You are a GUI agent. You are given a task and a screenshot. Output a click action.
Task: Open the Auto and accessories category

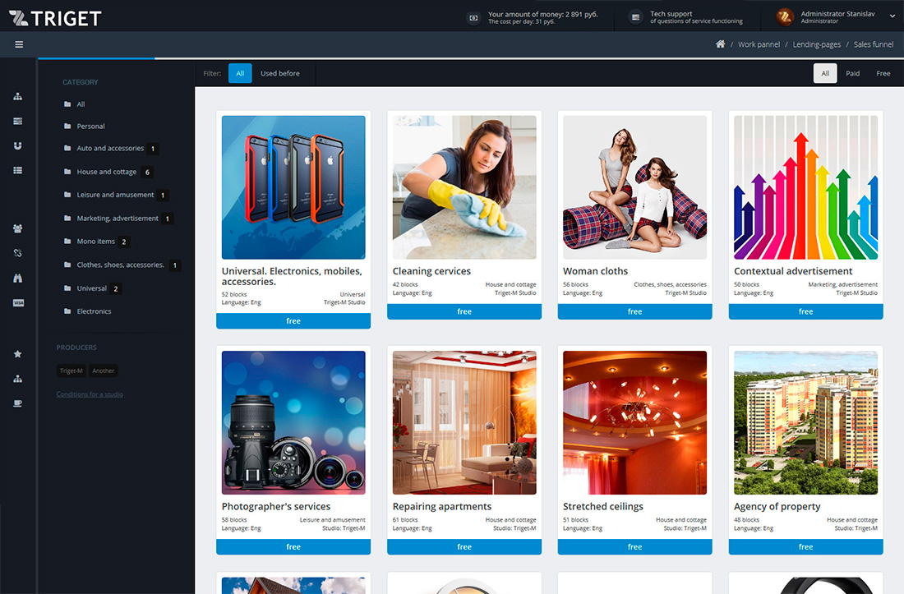111,148
